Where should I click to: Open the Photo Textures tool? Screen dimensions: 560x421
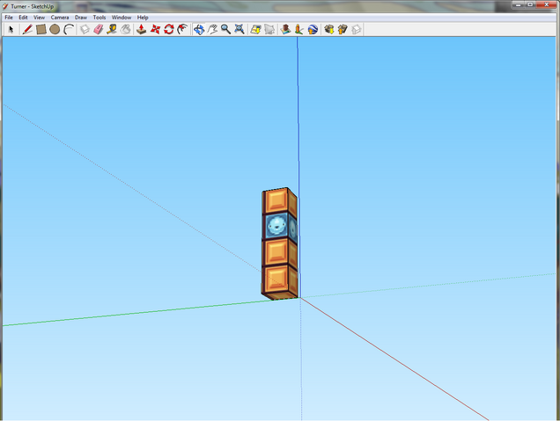(x=298, y=29)
